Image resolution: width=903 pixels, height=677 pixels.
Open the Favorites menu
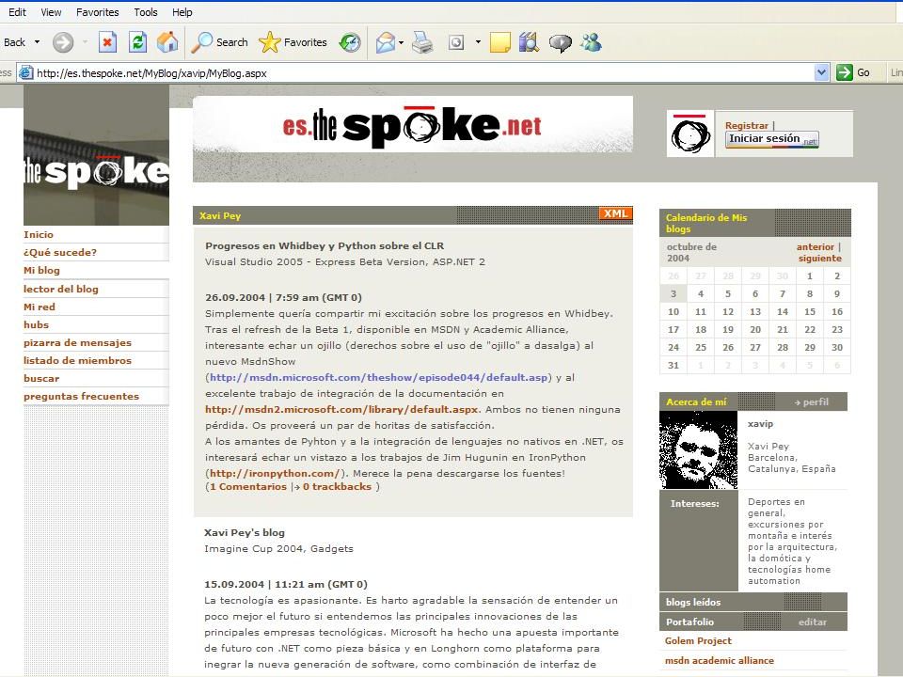pyautogui.click(x=97, y=12)
